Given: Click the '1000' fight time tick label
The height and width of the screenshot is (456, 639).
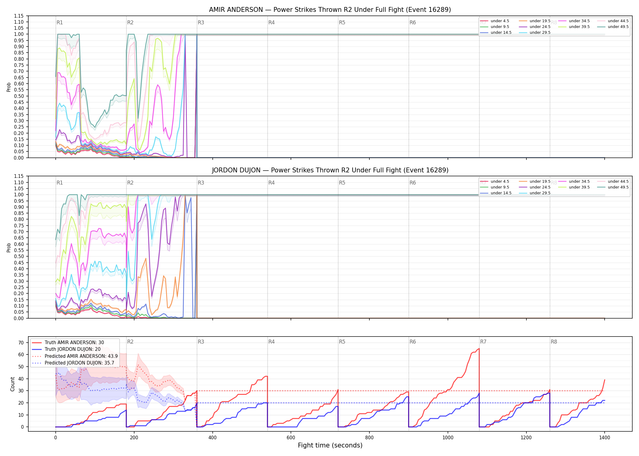Looking at the screenshot, I should point(448,438).
